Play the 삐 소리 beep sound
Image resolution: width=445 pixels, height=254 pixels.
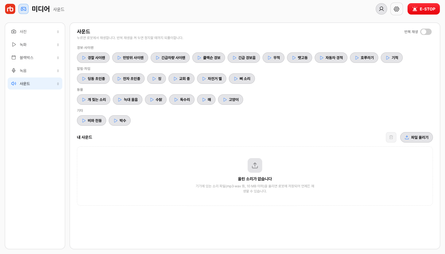(242, 79)
